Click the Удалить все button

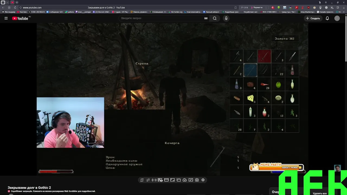click(x=320, y=193)
